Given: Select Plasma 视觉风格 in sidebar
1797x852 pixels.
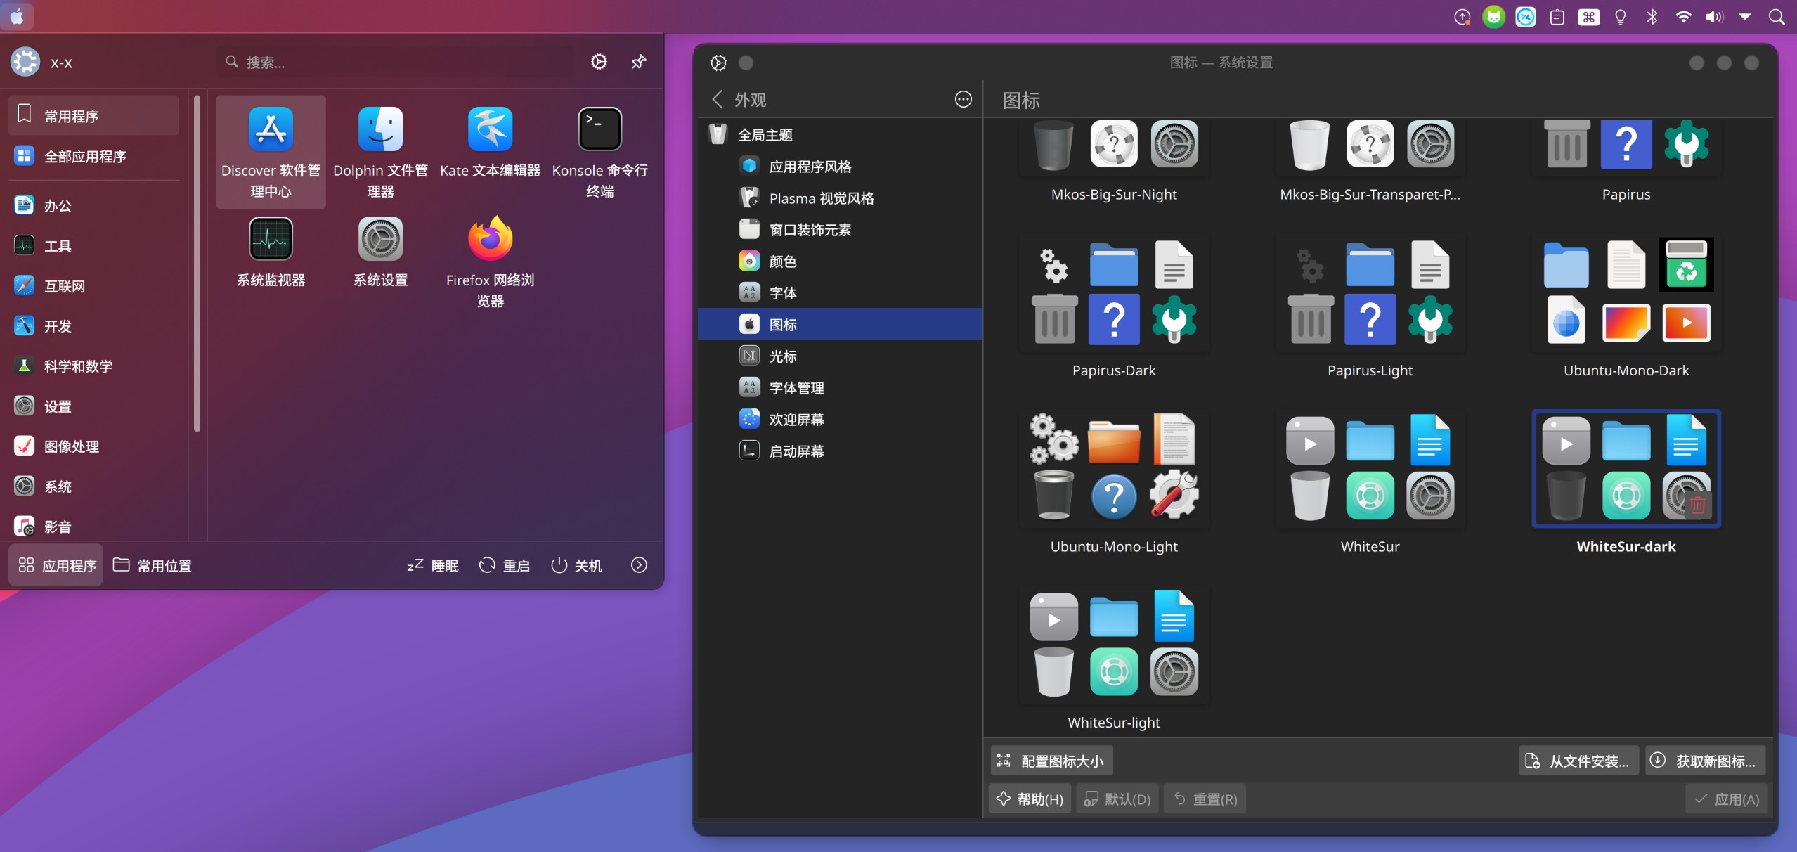Looking at the screenshot, I should (x=841, y=198).
